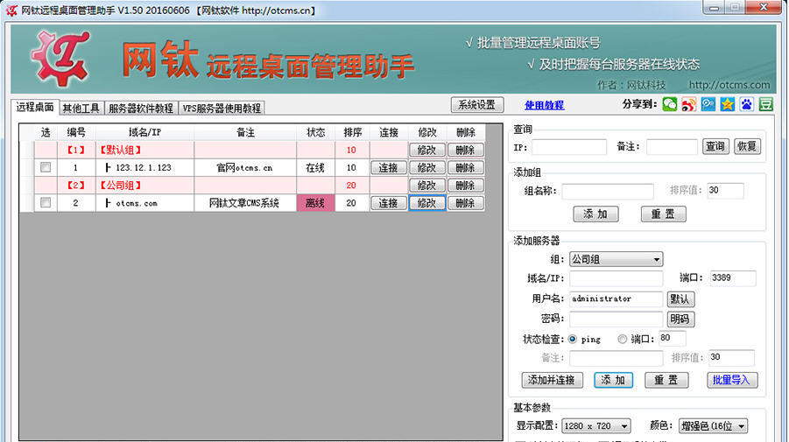
Task: Delete the 公司组 group row
Action: [466, 185]
